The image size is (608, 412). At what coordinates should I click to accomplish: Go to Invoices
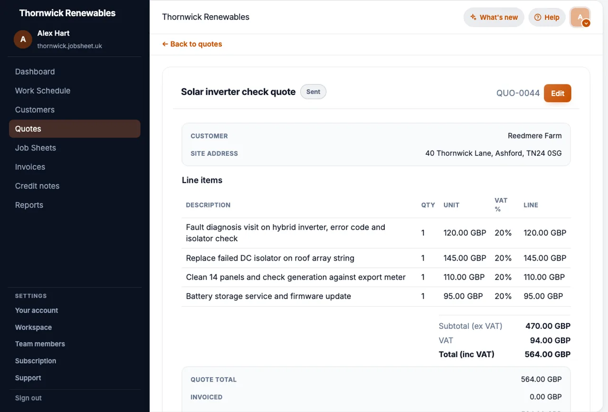pos(75,167)
